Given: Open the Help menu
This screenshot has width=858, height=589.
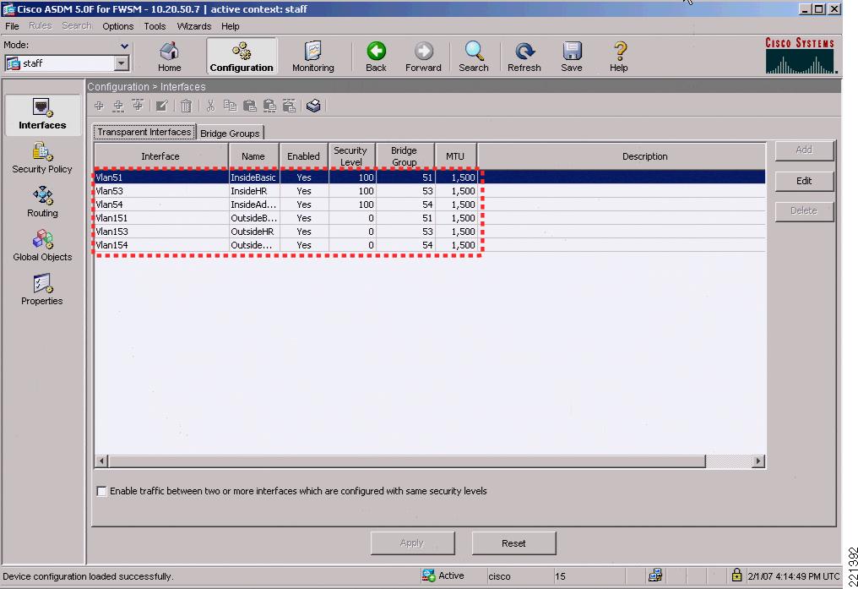Looking at the screenshot, I should coord(231,25).
